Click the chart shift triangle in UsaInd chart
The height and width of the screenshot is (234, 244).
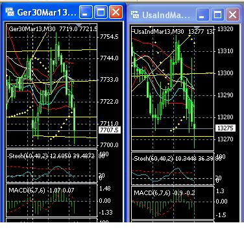197,27
